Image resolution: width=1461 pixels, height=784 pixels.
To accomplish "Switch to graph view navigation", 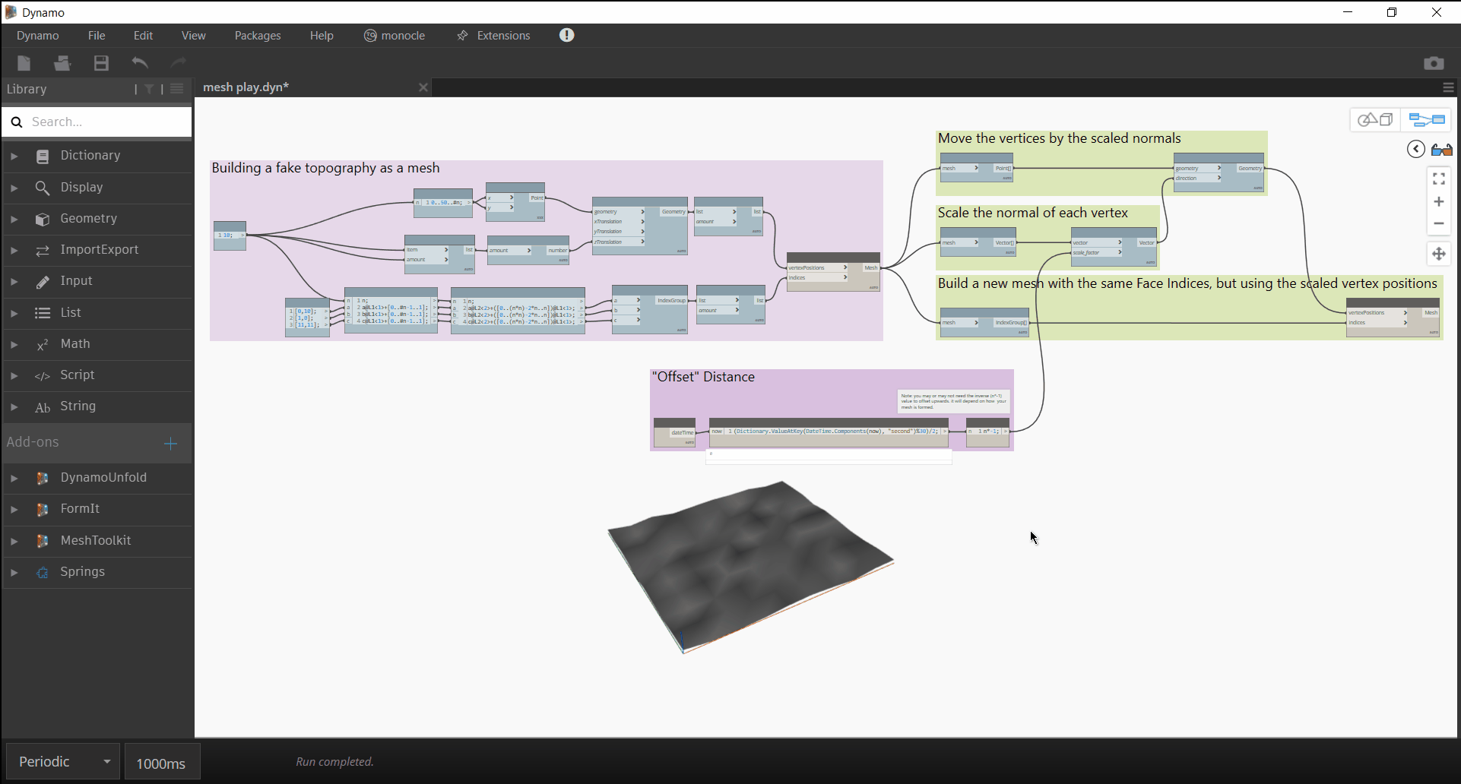I will pyautogui.click(x=1426, y=120).
